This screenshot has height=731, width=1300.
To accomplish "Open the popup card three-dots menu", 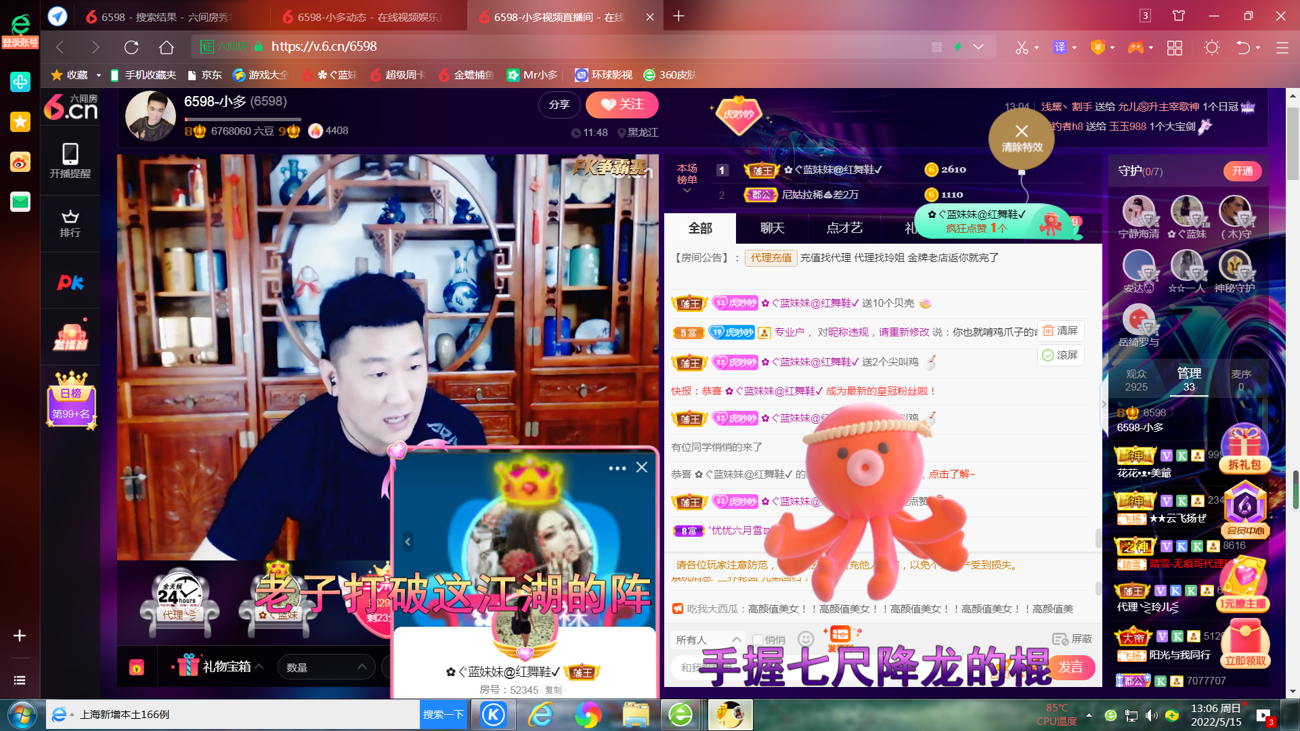I will coord(617,468).
